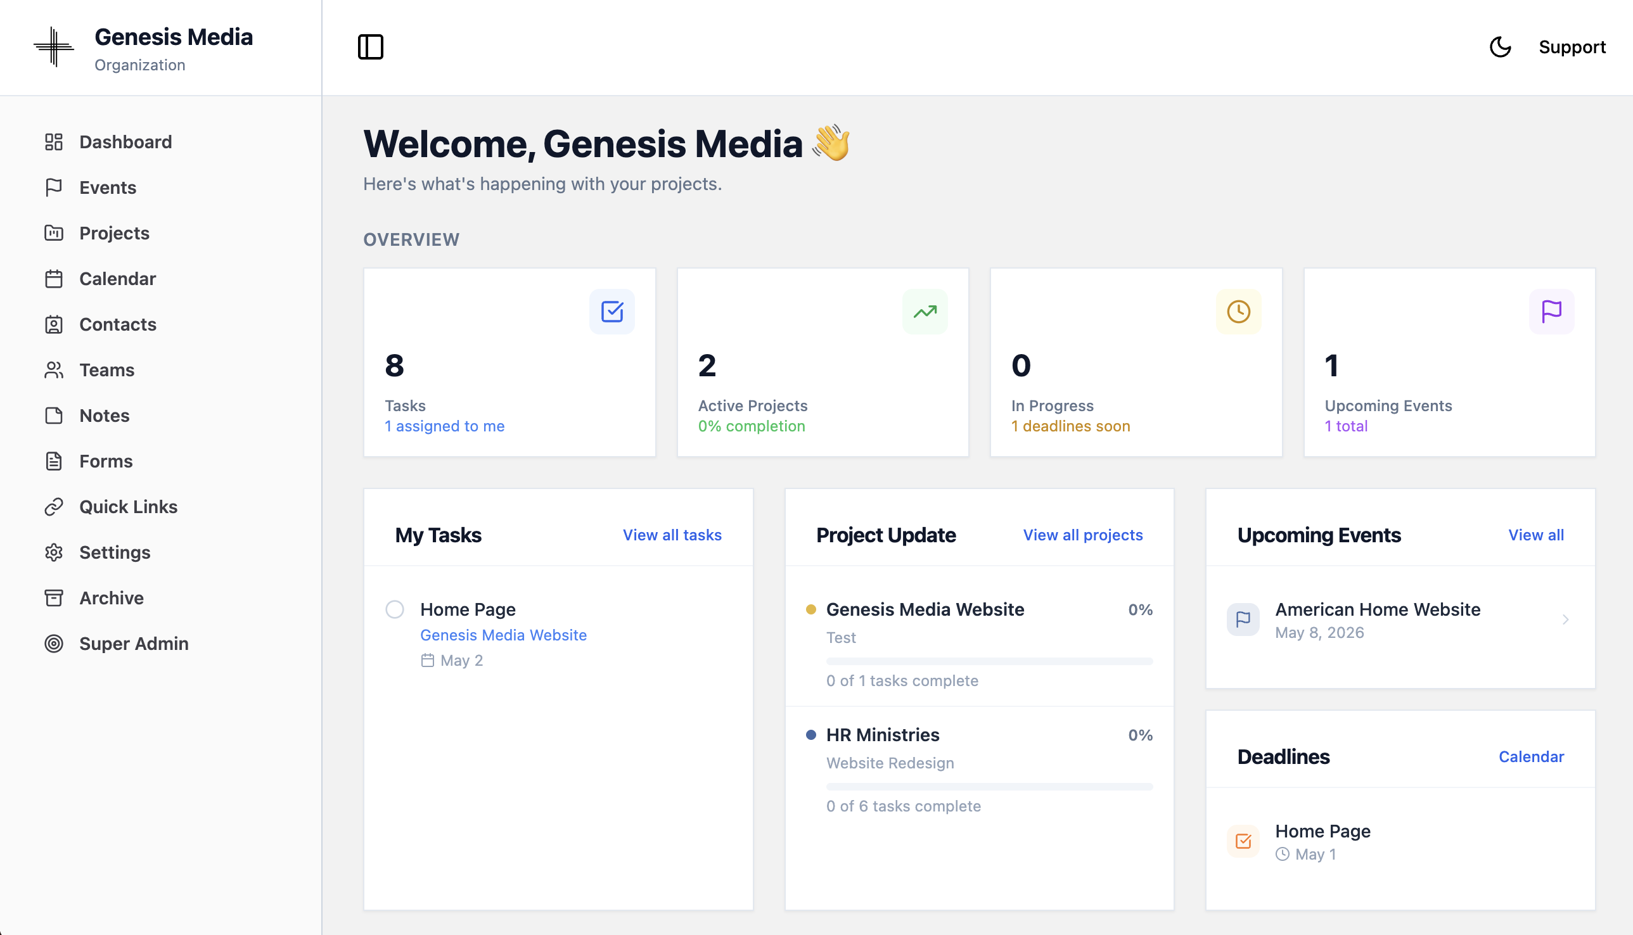
Task: Click the Projects folder icon
Action: pos(54,233)
